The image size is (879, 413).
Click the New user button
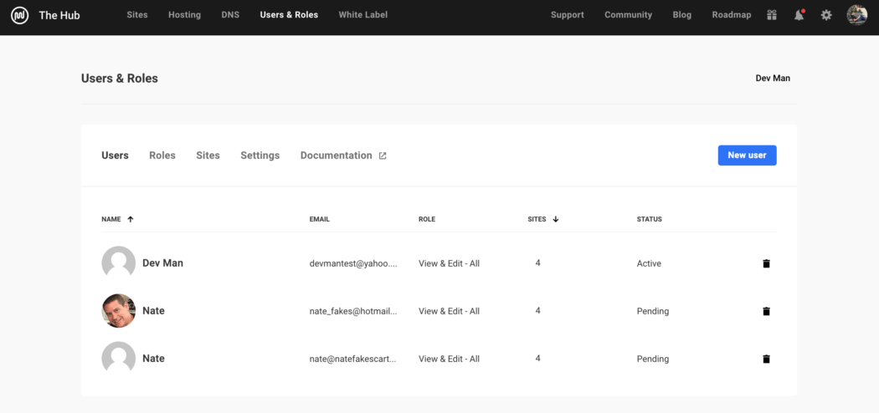point(747,156)
